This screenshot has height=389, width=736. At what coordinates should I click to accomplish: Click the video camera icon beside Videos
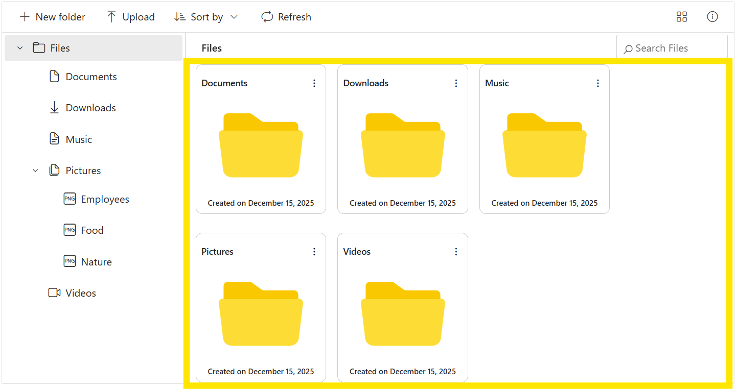tap(54, 293)
